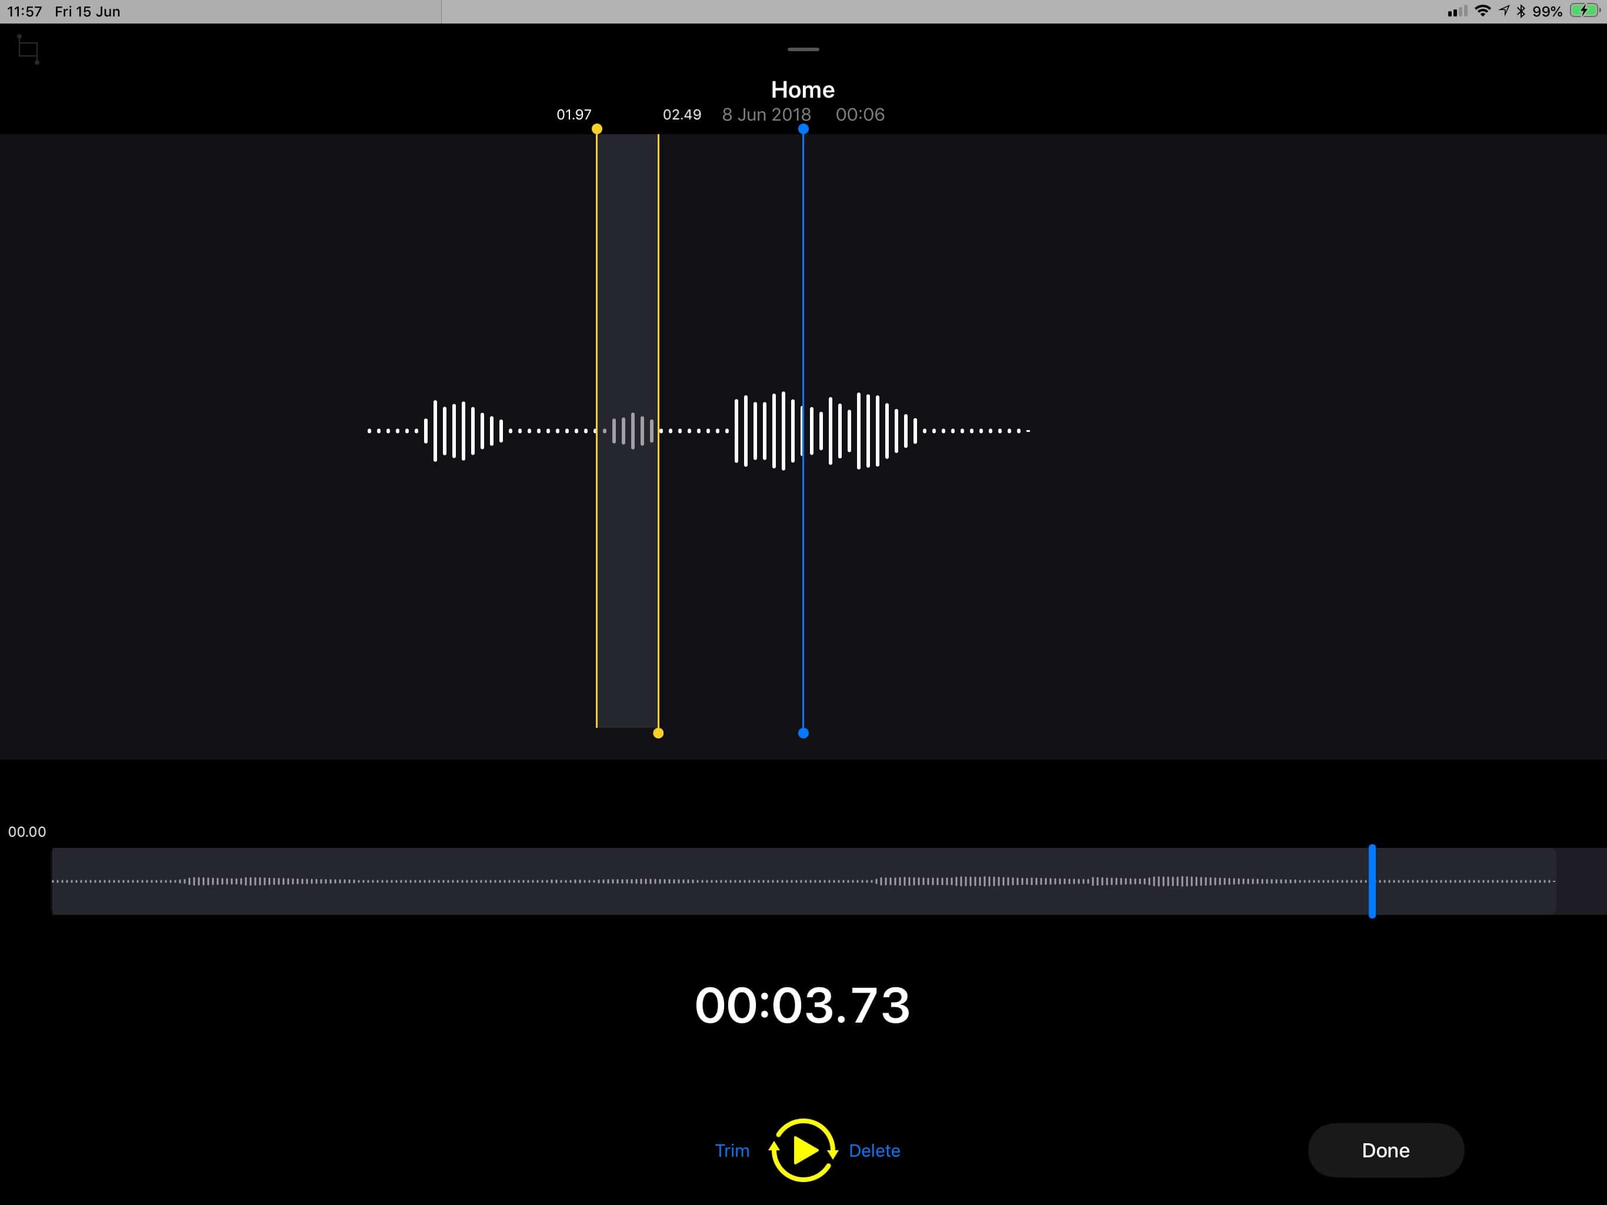Select the recording title Home

pyautogui.click(x=802, y=89)
